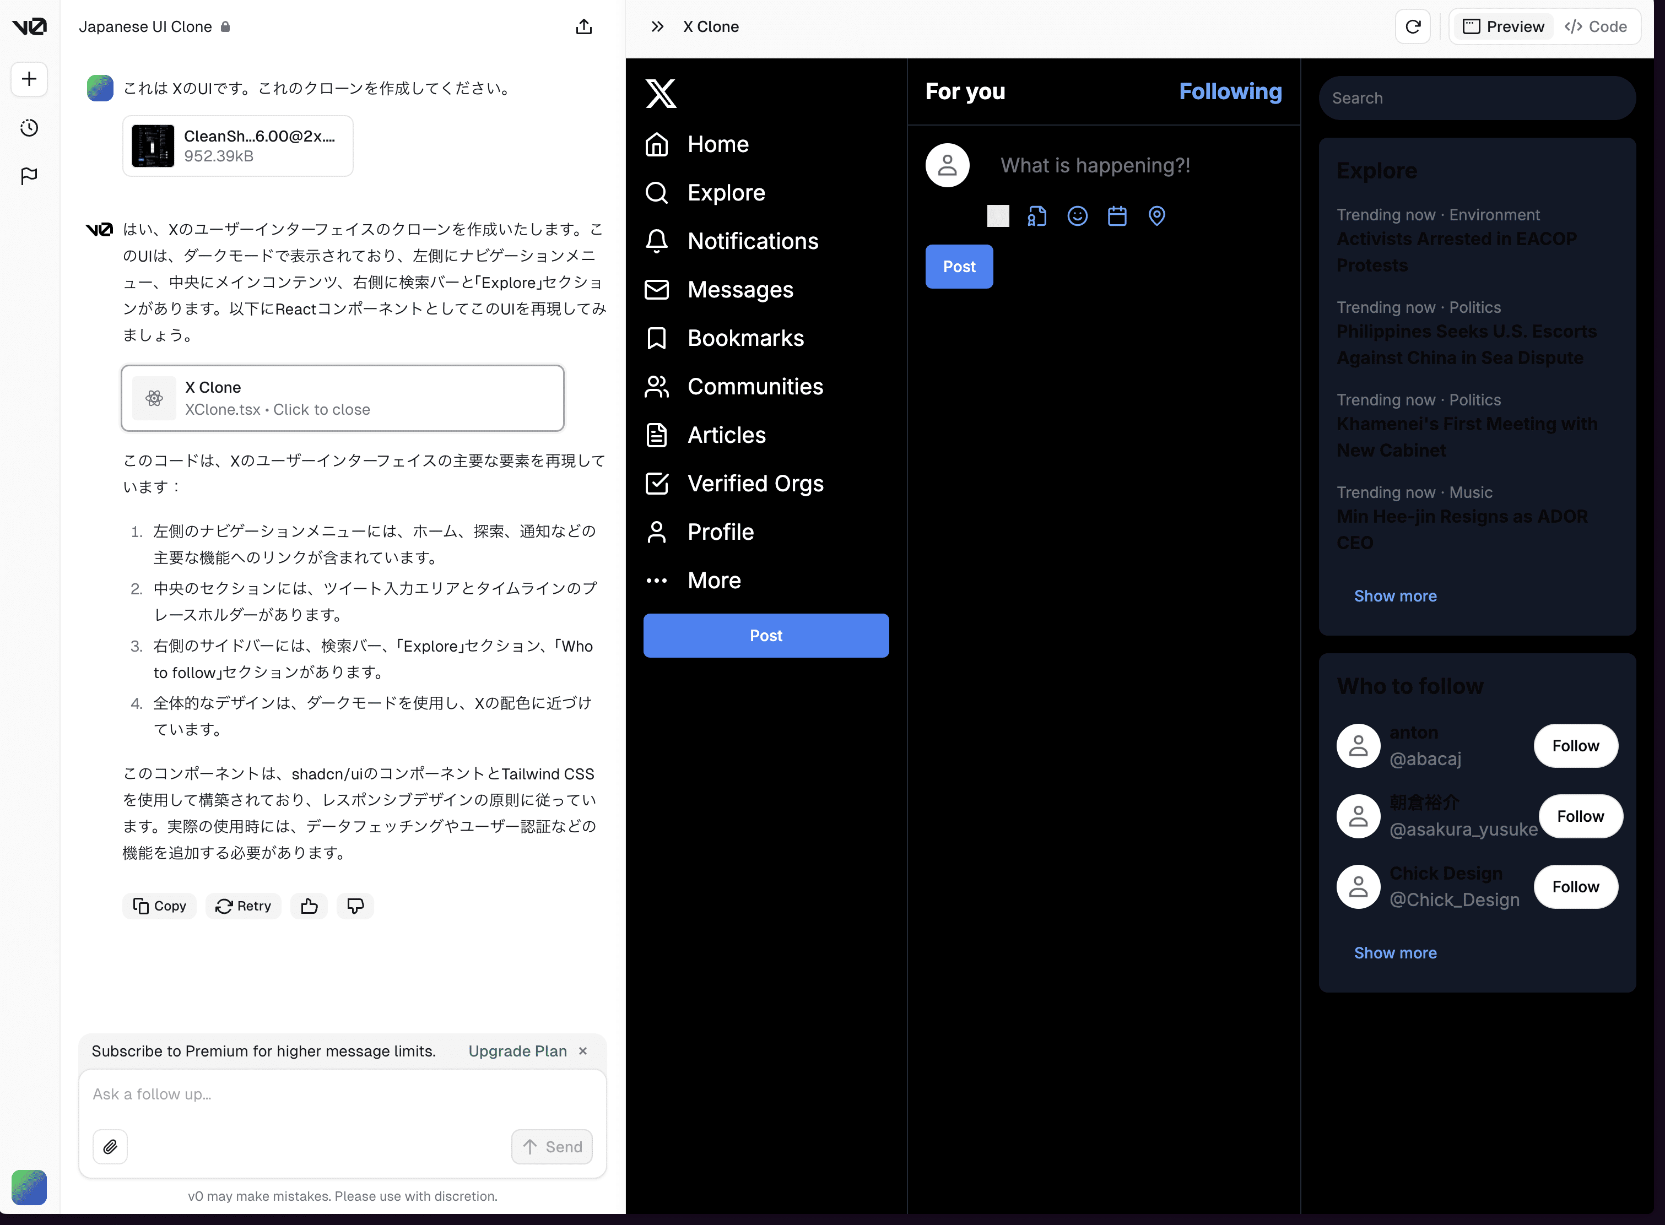Click the emoji smiley icon in composer

pyautogui.click(x=1077, y=216)
